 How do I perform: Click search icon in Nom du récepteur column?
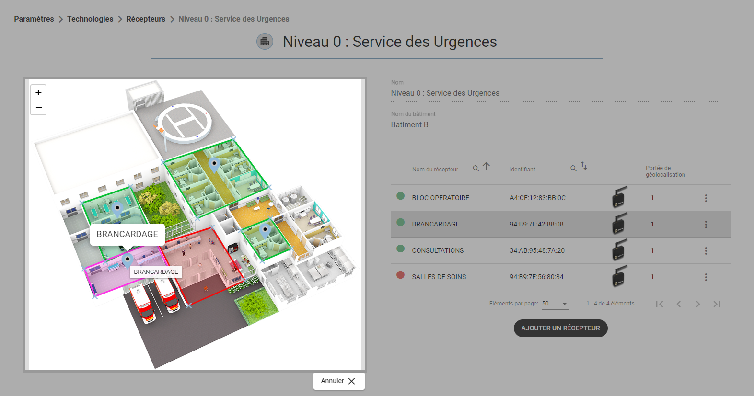(x=476, y=169)
